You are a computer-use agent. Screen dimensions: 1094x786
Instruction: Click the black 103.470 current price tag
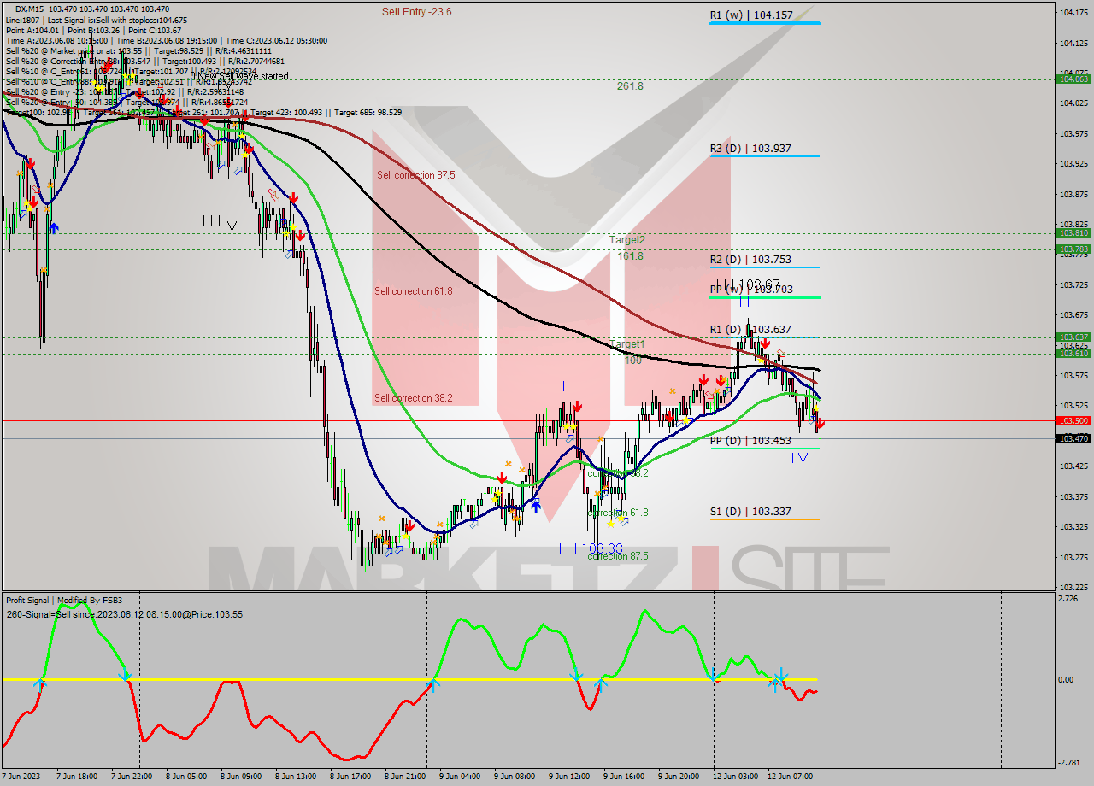(1073, 438)
